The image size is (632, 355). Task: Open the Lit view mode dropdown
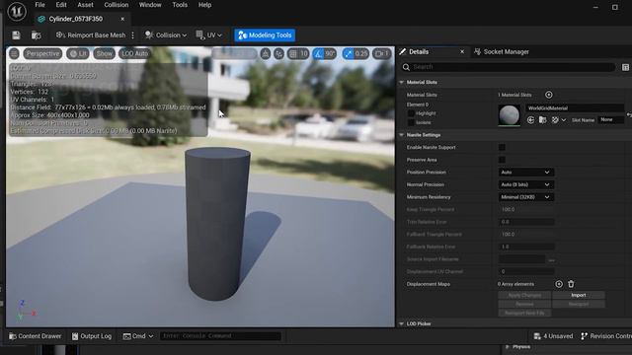(x=78, y=53)
